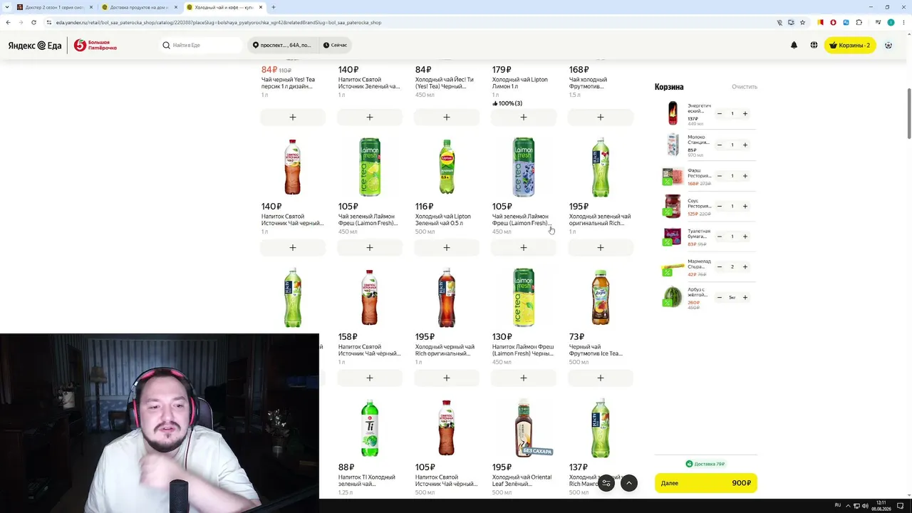Viewport: 912px width, 513px height.
Task: Increase the Туалетная бумага quantity in the cart
Action: tap(745, 237)
